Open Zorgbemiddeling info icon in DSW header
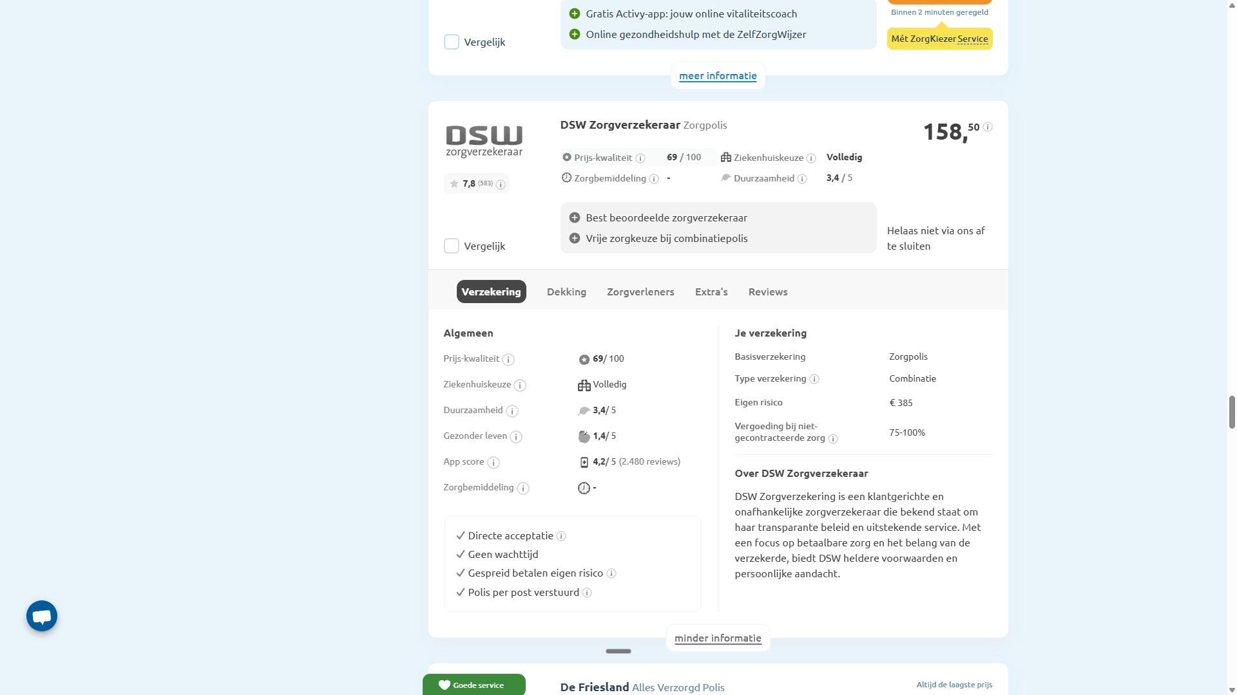The image size is (1237, 695). tap(654, 179)
